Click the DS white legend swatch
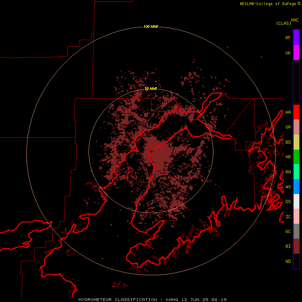The height and width of the screenshot is (302, 302). 296,201
